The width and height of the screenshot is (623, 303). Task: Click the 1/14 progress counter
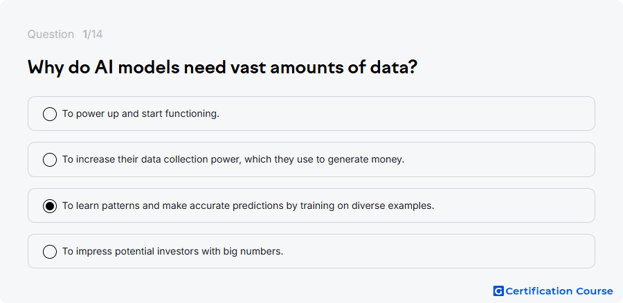point(93,35)
